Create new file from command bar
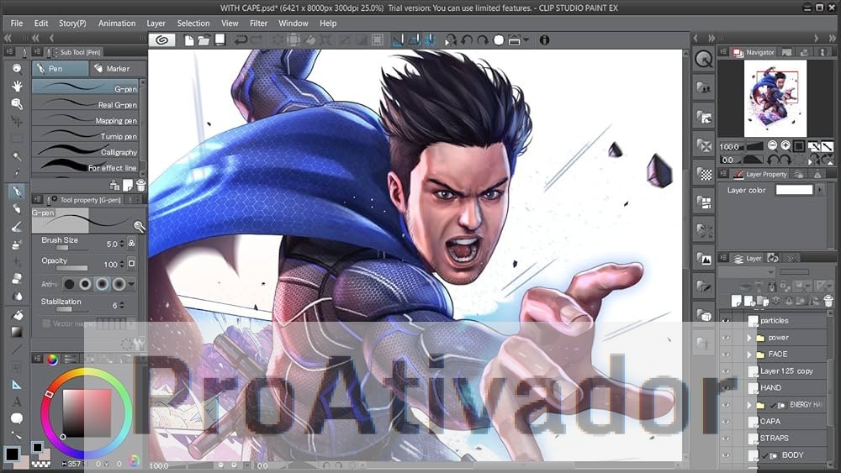The image size is (841, 473). (x=188, y=40)
